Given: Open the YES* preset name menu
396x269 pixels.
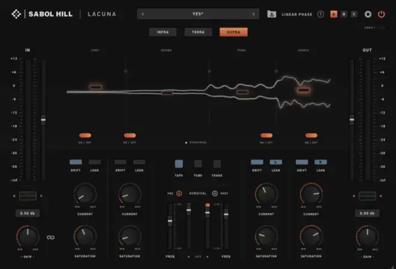Looking at the screenshot, I should point(198,14).
